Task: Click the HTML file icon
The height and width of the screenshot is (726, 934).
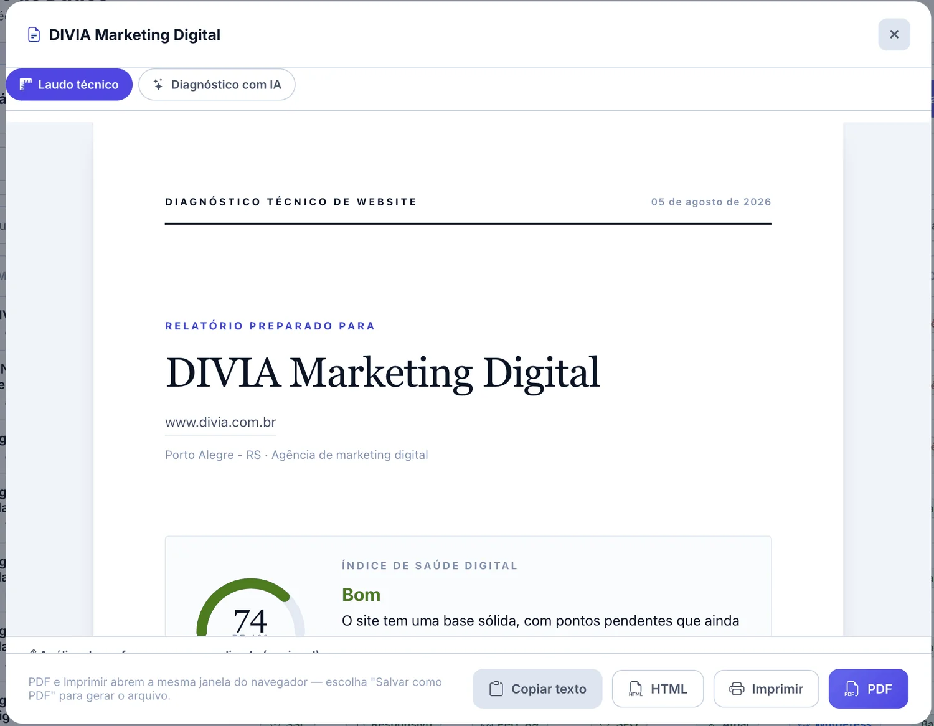Action: click(x=636, y=689)
